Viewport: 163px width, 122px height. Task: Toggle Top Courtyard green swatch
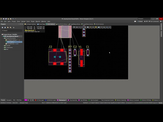coord(89,100)
